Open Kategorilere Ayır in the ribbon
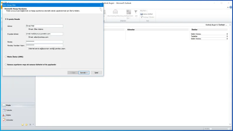Viewport: 233px width, 131px height. pyautogui.click(x=128, y=14)
